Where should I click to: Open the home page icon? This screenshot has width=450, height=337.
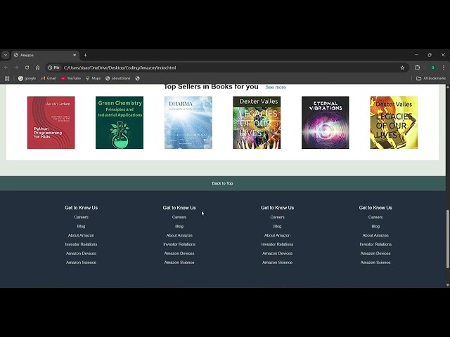(37, 67)
